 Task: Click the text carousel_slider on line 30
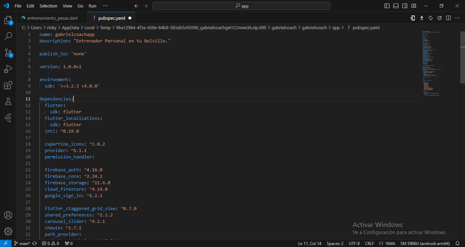click(64, 221)
